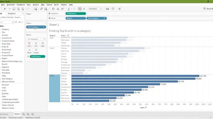213x119 pixels.
Task: Click the Label button on Marks card
Action: 43,44
